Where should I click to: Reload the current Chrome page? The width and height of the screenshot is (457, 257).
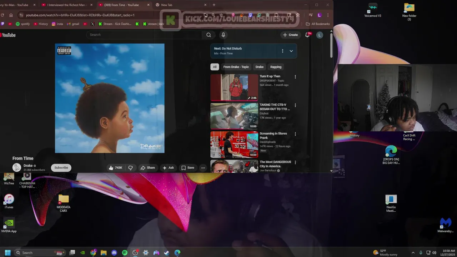[x=2, y=15]
